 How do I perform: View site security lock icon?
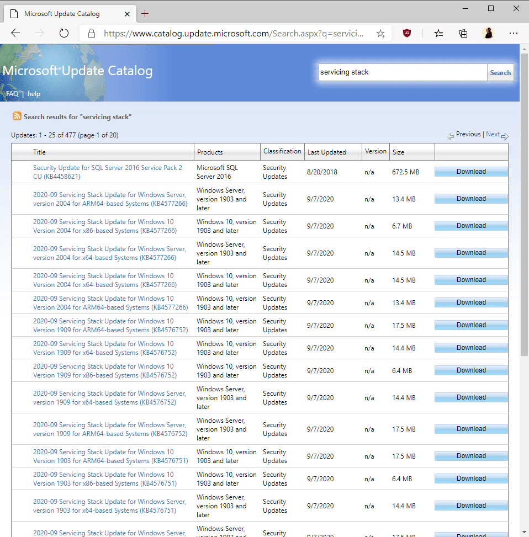pyautogui.click(x=92, y=33)
